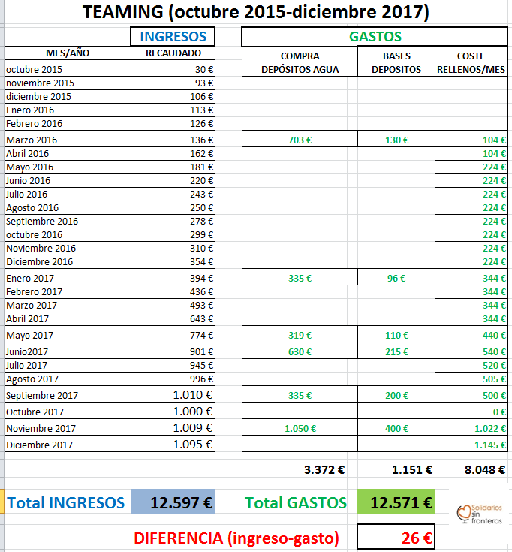This screenshot has height=552, width=512.
Task: Select the MES/AÑO column header
Action: coord(68,53)
